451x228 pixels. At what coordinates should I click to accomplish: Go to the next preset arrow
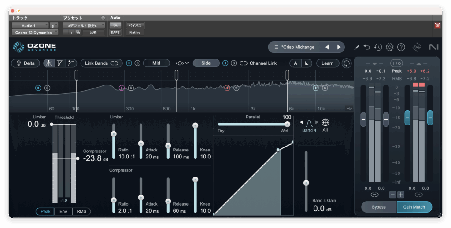coord(339,47)
